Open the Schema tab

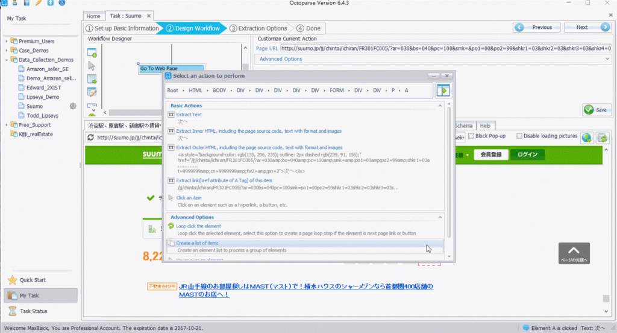point(463,125)
